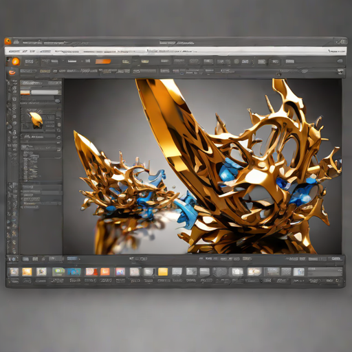Click the first shelf icon on the bottom row
Viewport: 352px width, 352px height.
tap(14, 272)
